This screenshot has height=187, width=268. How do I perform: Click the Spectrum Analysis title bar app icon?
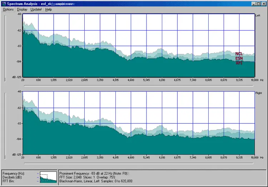4,4
